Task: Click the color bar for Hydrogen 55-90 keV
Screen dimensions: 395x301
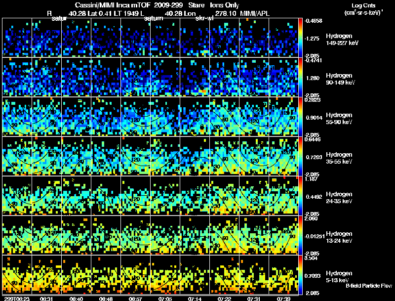Action: (300, 117)
